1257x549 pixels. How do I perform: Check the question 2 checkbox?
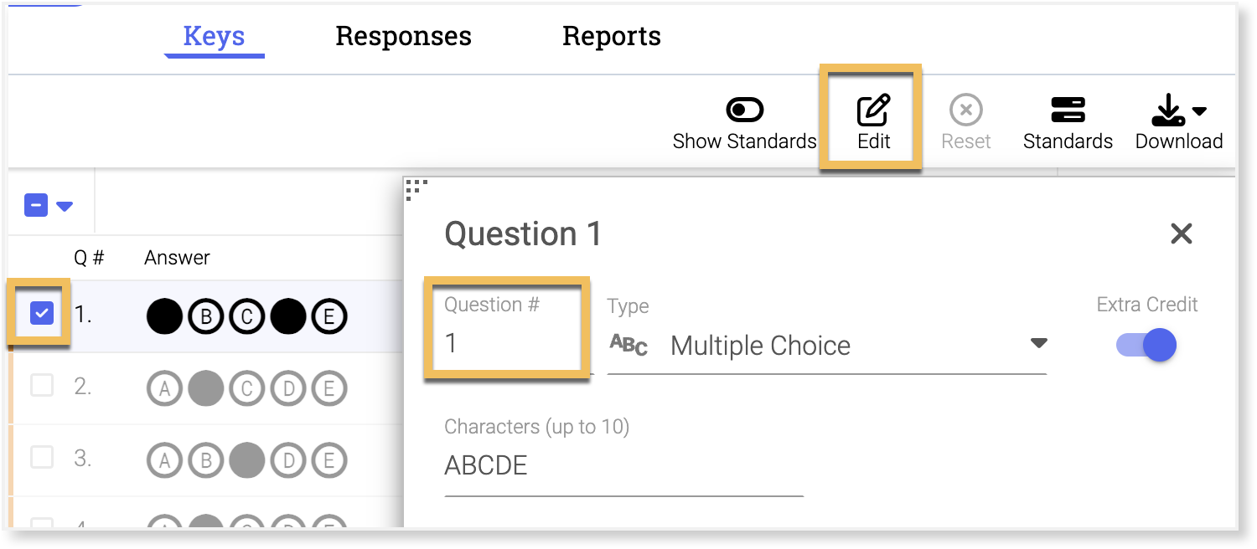pos(42,386)
